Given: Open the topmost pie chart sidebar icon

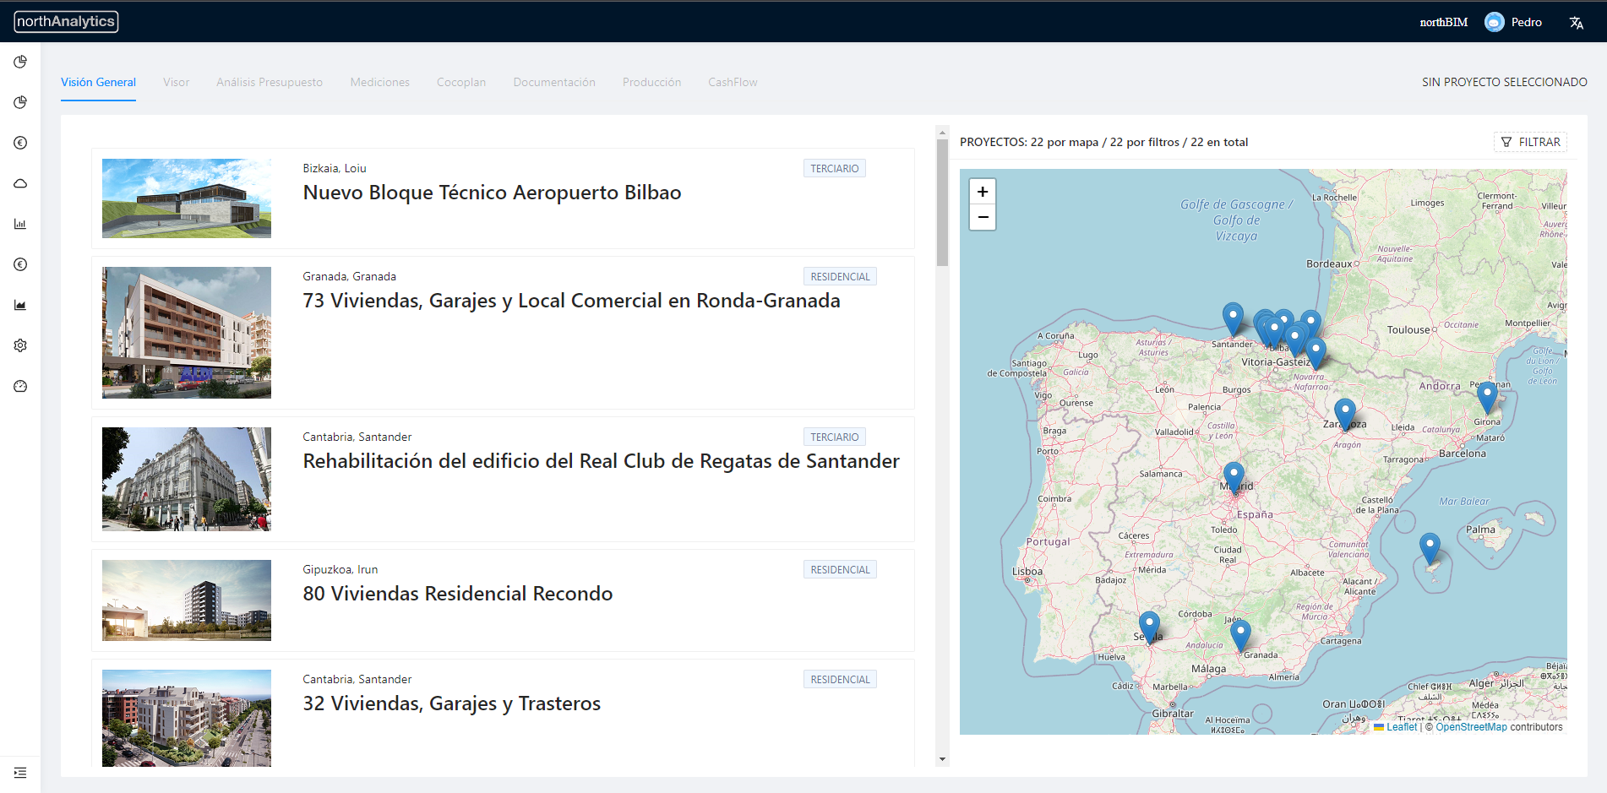Looking at the screenshot, I should [x=20, y=62].
